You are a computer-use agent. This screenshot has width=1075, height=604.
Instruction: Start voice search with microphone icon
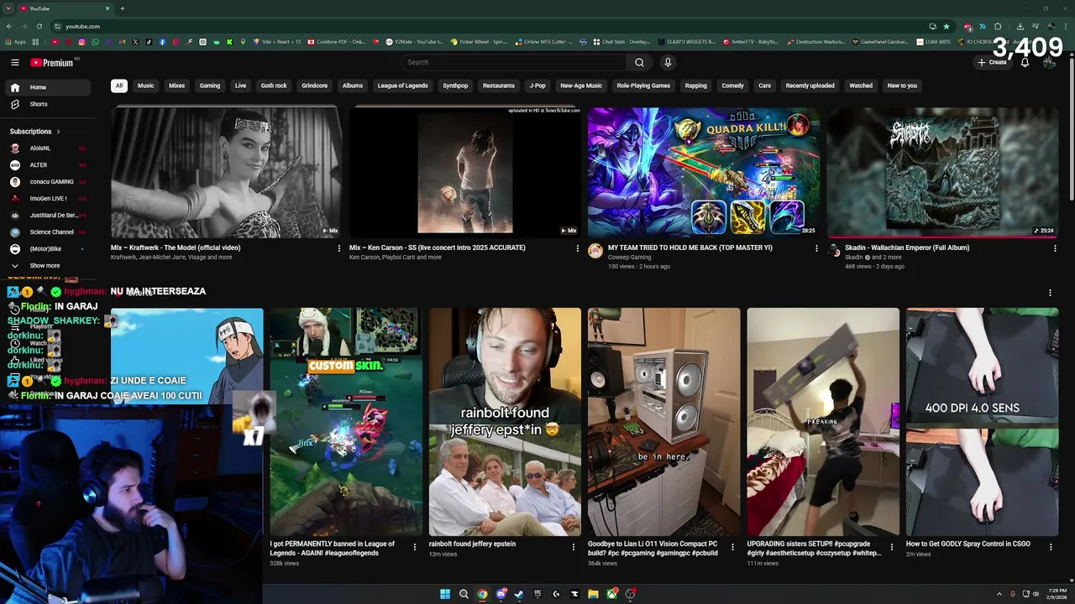tap(668, 62)
